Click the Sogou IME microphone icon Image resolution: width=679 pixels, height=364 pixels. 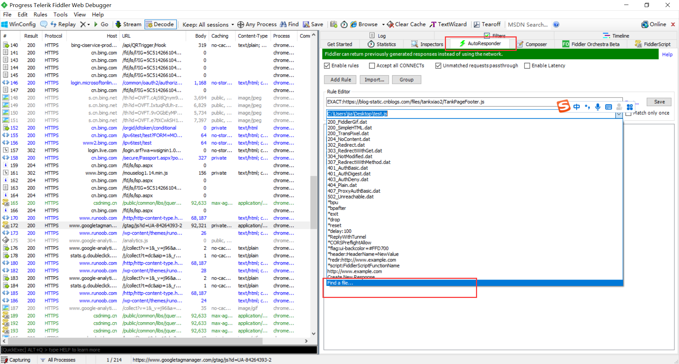598,107
